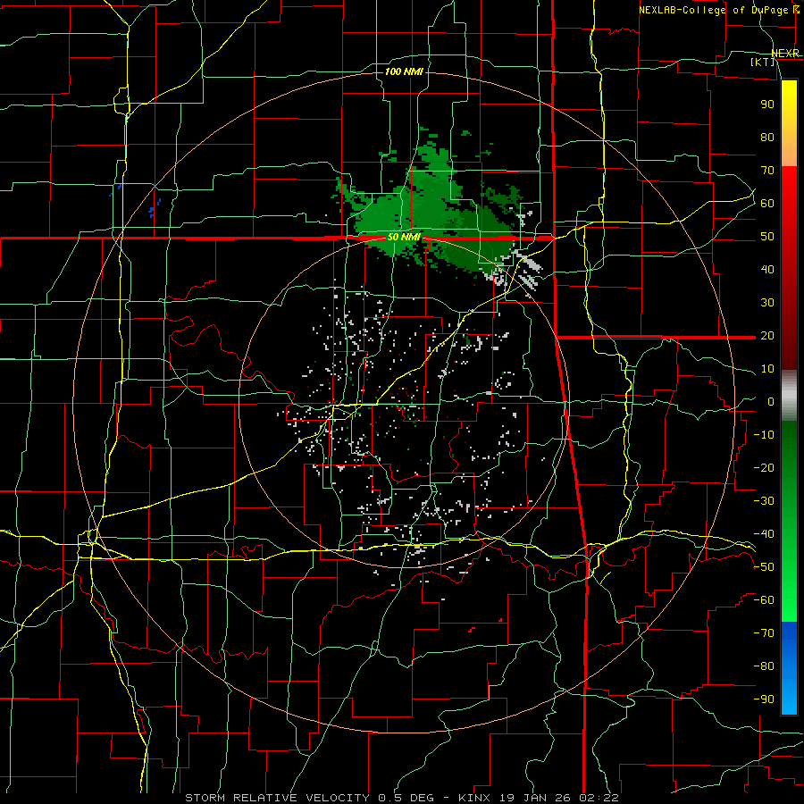Click the 90 value on the velocity scale
Image resolution: width=804 pixels, height=804 pixels.
[767, 105]
